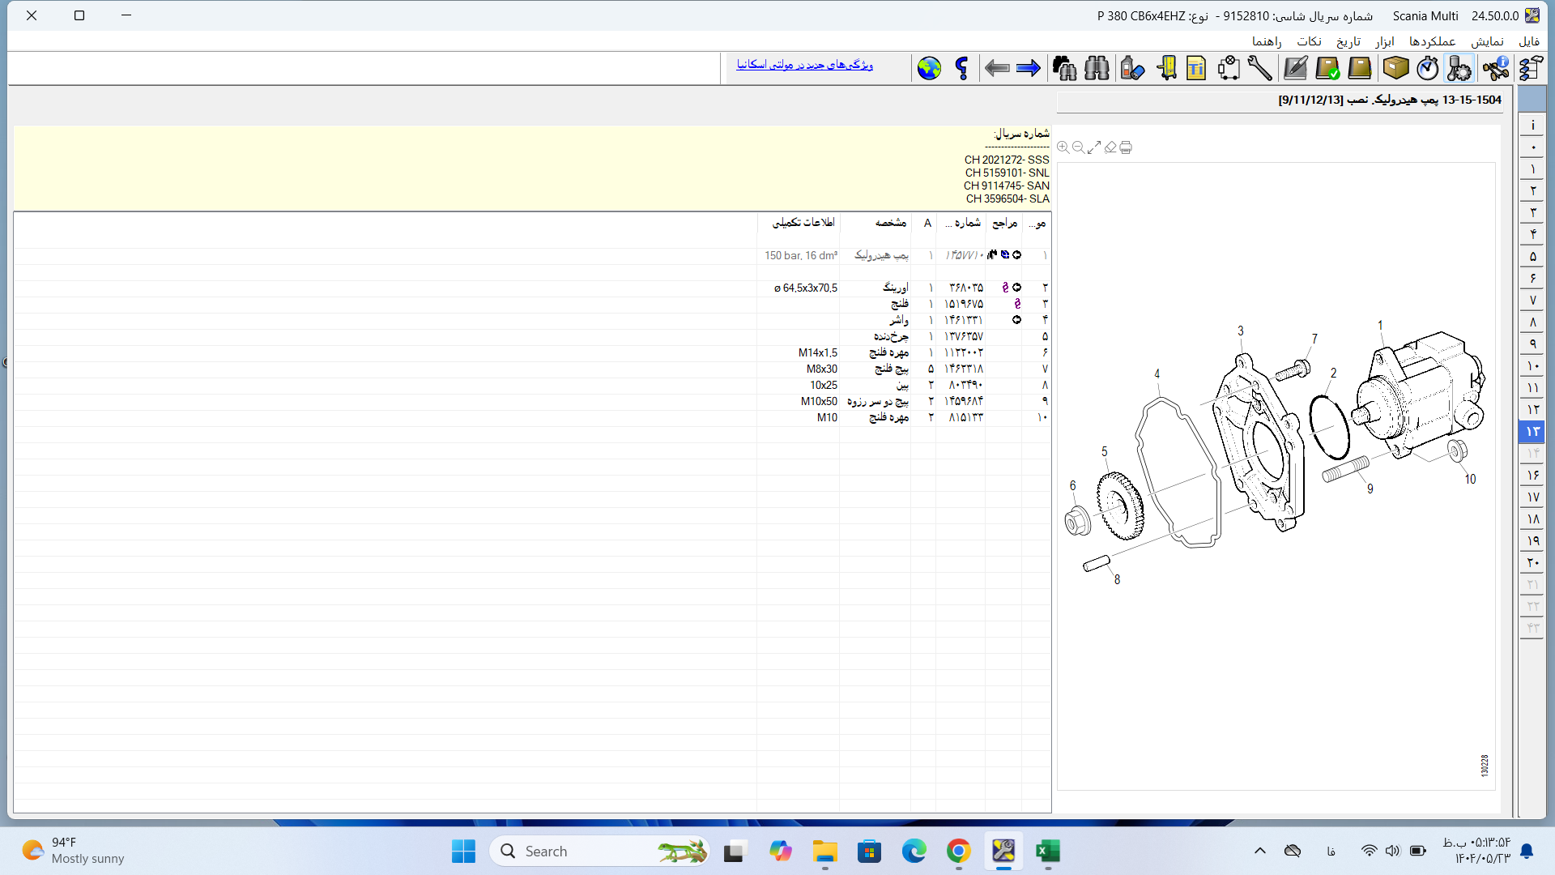Open the ابزار menu
This screenshot has width=1555, height=875.
(x=1385, y=41)
